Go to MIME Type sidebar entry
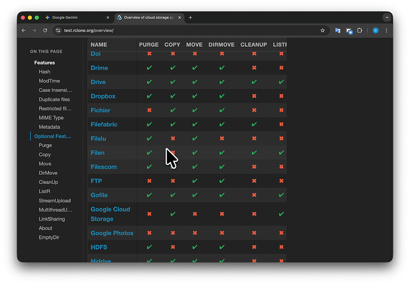This screenshot has width=410, height=284. point(51,118)
